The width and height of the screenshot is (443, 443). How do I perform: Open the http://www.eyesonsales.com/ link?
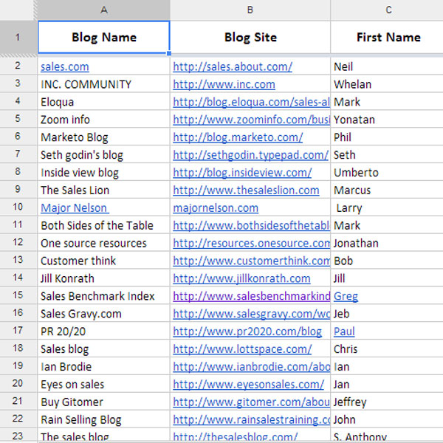pos(248,384)
